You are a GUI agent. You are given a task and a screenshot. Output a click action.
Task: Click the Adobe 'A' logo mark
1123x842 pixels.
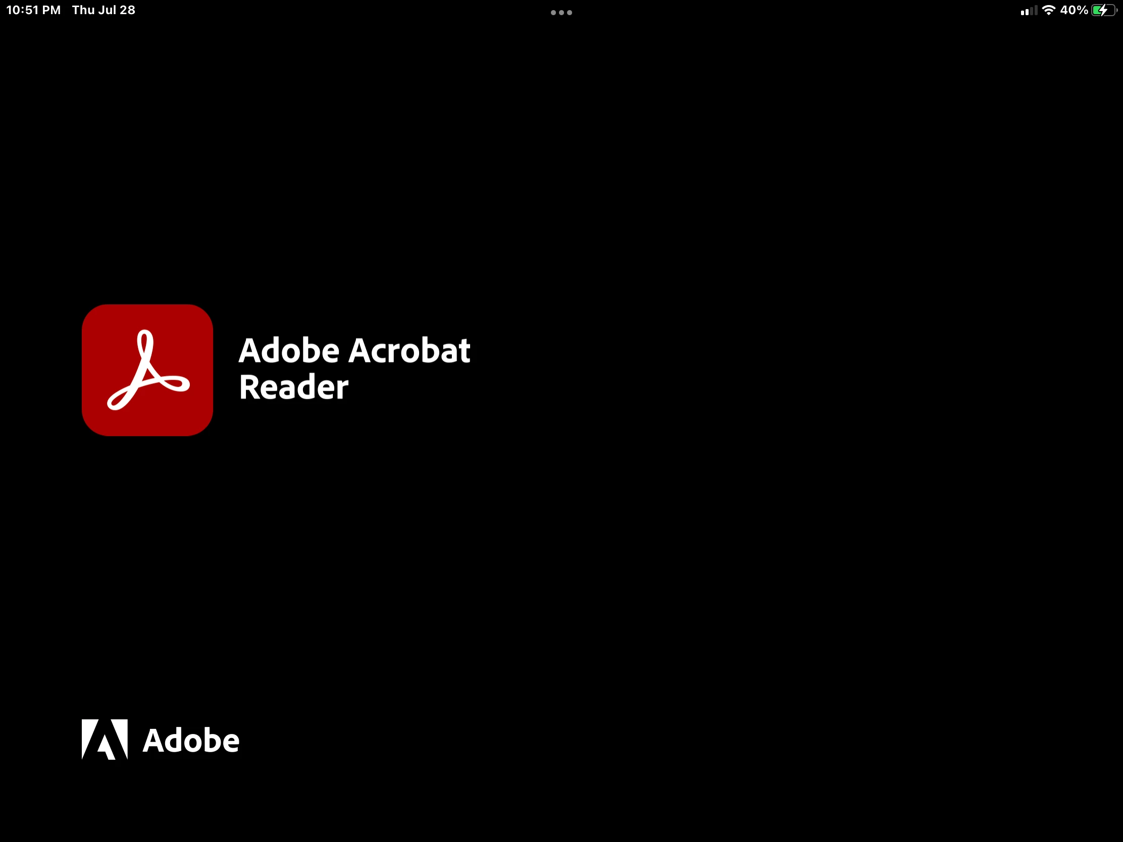click(105, 739)
